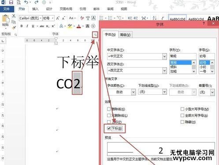Screen dimensions: 219x165
Task: Click the Copy icon under scissors
Action: coord(14,22)
